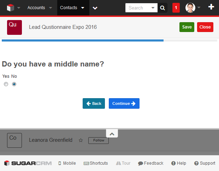This screenshot has width=219, height=171.
Task: Click the magnifier search icon
Action: (162, 8)
